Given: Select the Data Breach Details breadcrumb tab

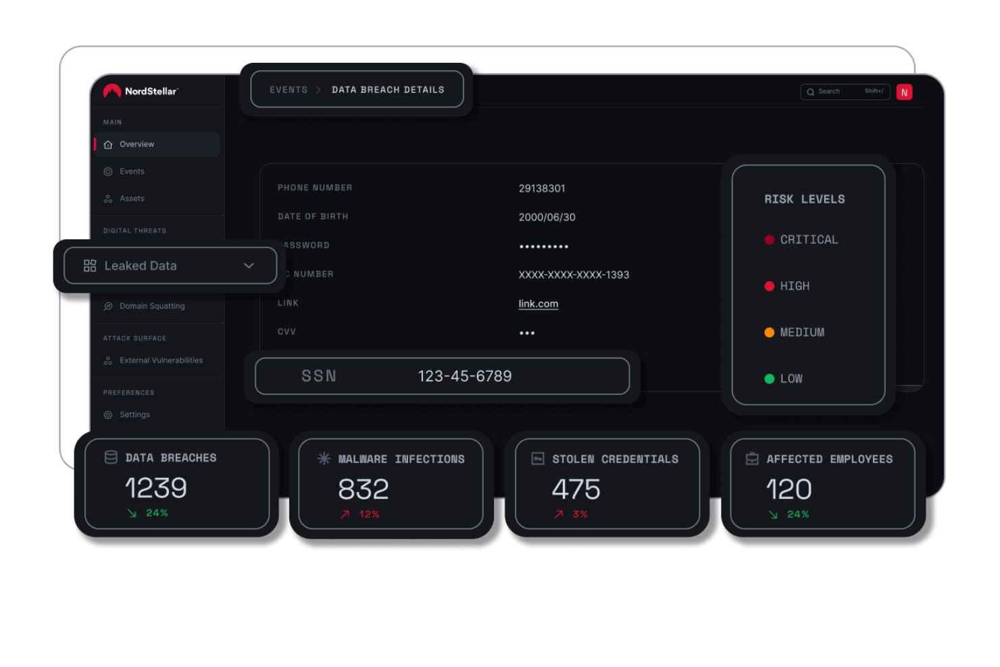Looking at the screenshot, I should tap(389, 89).
